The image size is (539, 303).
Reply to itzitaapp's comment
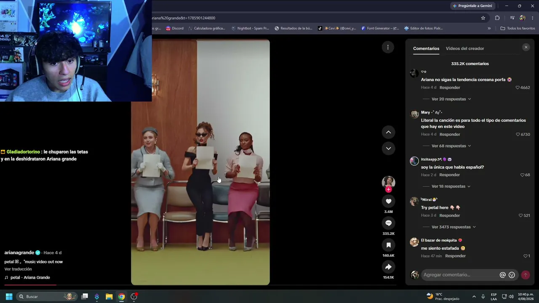(x=450, y=175)
